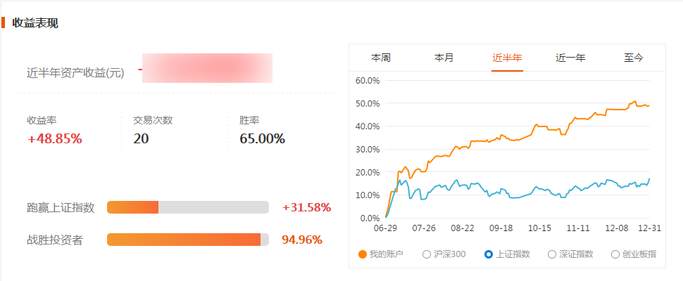Enable the 深证指数 comparison radio
The image size is (683, 281).
click(x=552, y=254)
